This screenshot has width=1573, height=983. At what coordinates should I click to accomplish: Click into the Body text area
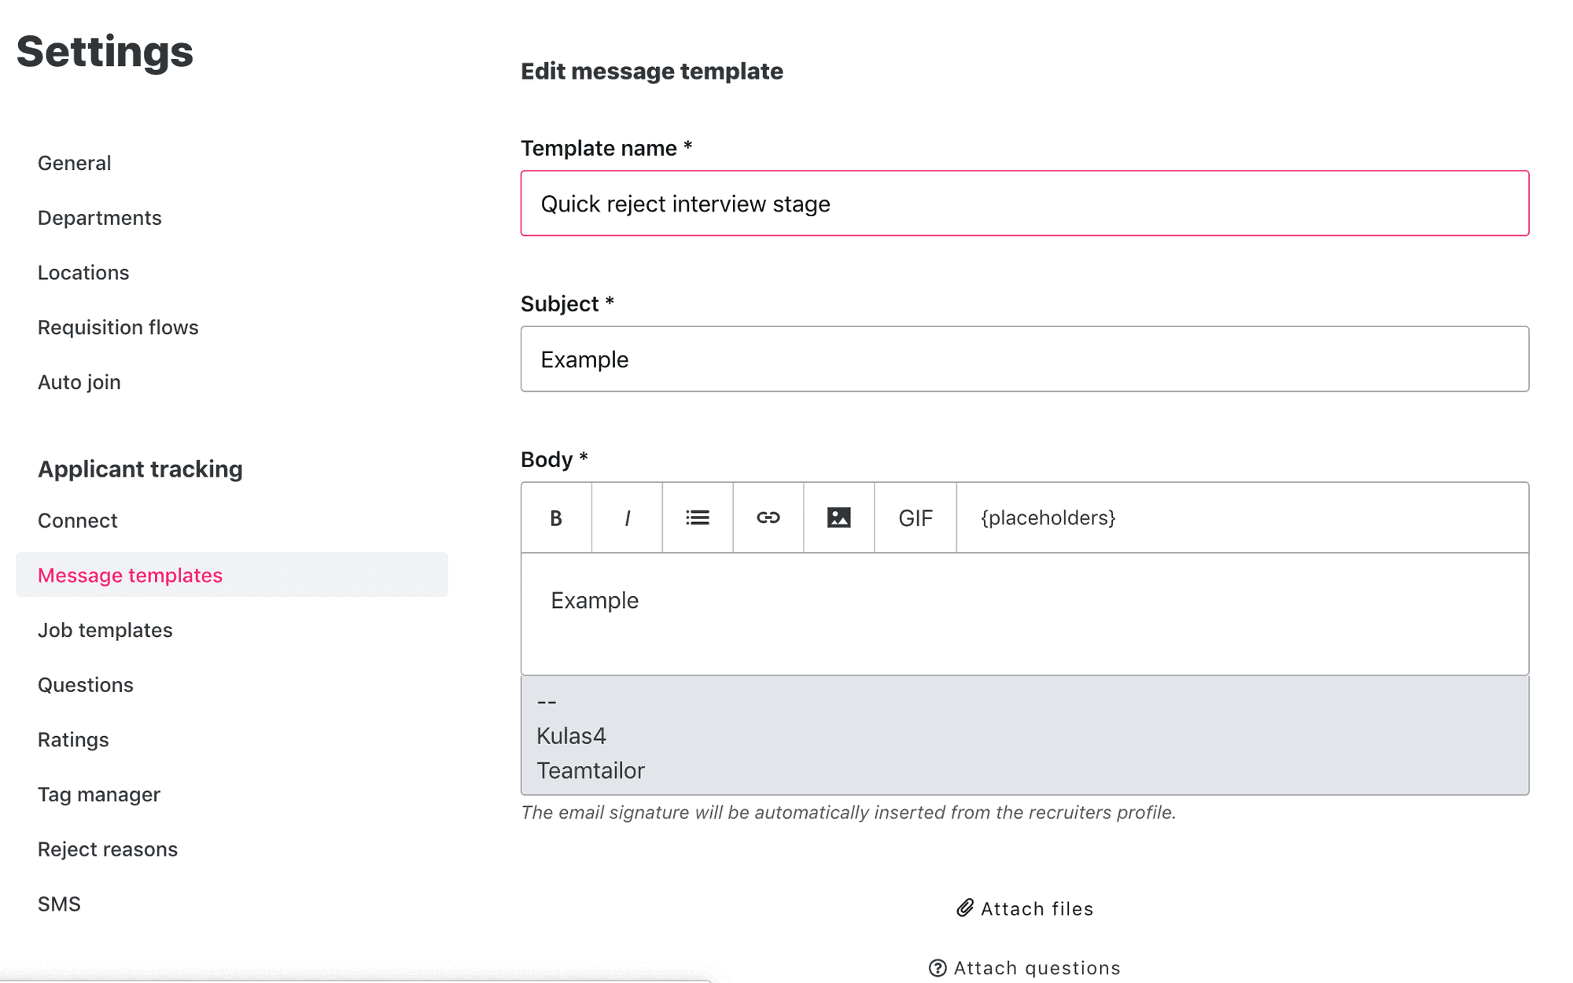tap(1025, 613)
